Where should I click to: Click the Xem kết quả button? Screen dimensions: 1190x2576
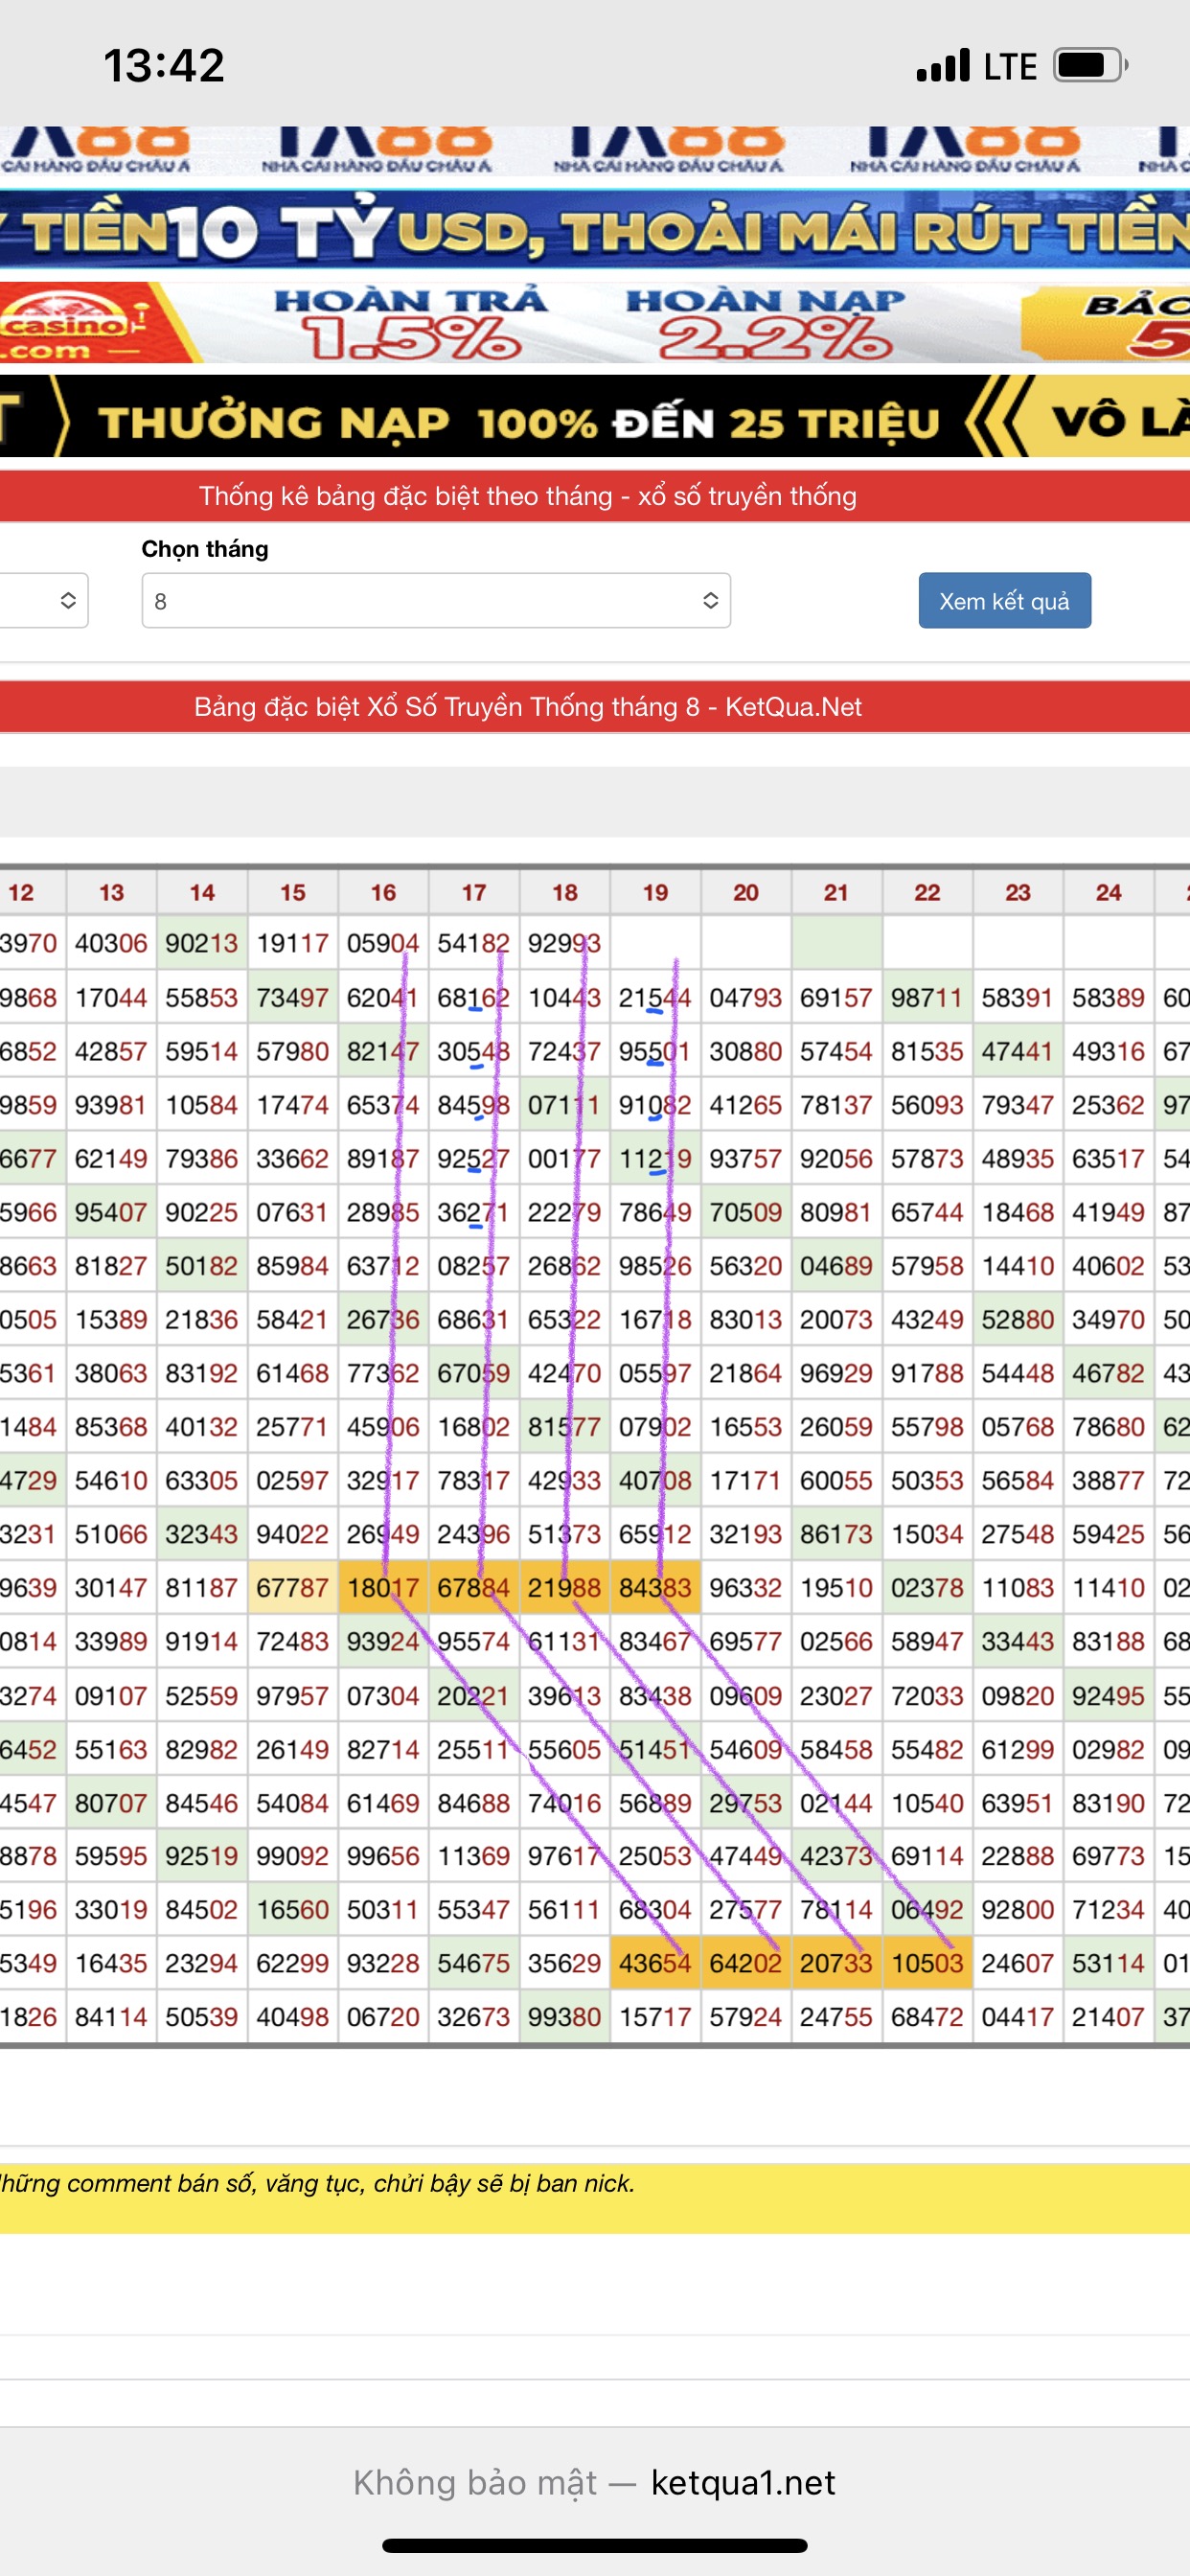pyautogui.click(x=1004, y=600)
